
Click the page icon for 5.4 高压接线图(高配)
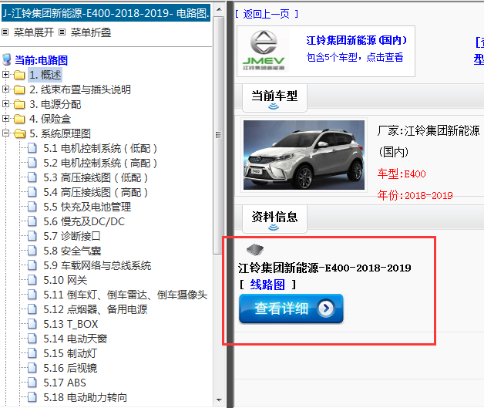pos(32,192)
